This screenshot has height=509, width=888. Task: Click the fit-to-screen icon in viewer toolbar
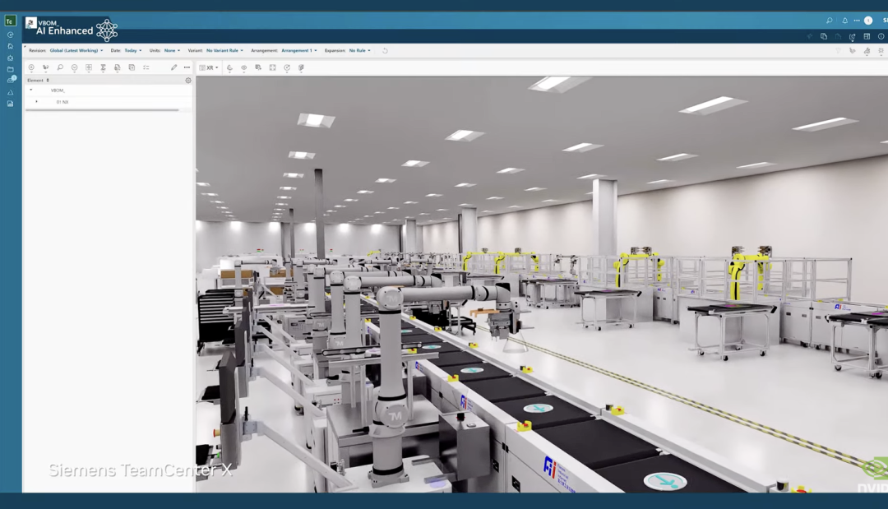pyautogui.click(x=272, y=67)
